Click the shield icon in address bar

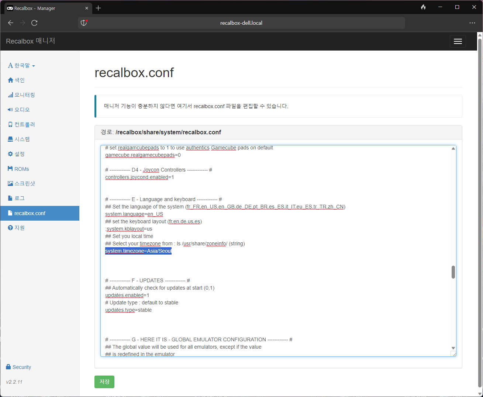tap(84, 23)
